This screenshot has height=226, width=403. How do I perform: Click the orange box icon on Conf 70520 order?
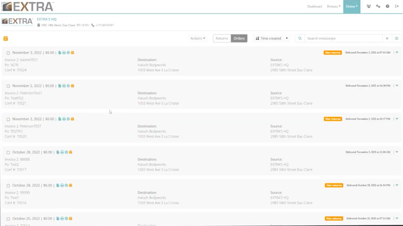click(x=73, y=119)
